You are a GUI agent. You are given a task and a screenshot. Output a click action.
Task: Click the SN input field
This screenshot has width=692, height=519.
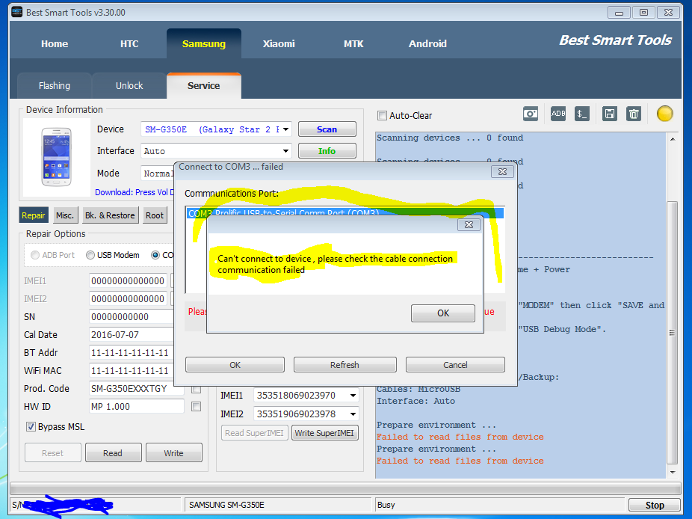pos(132,316)
